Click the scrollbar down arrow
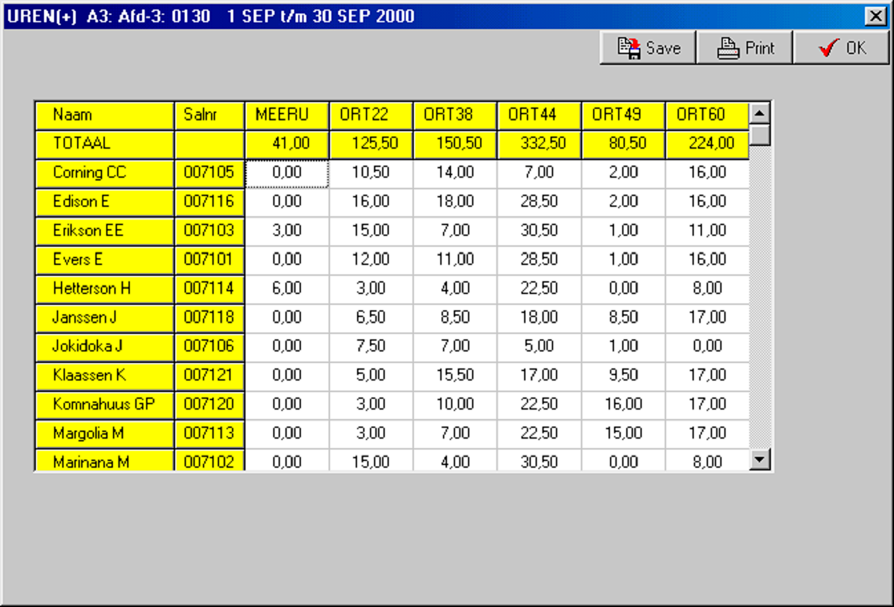The image size is (894, 607). coord(760,460)
